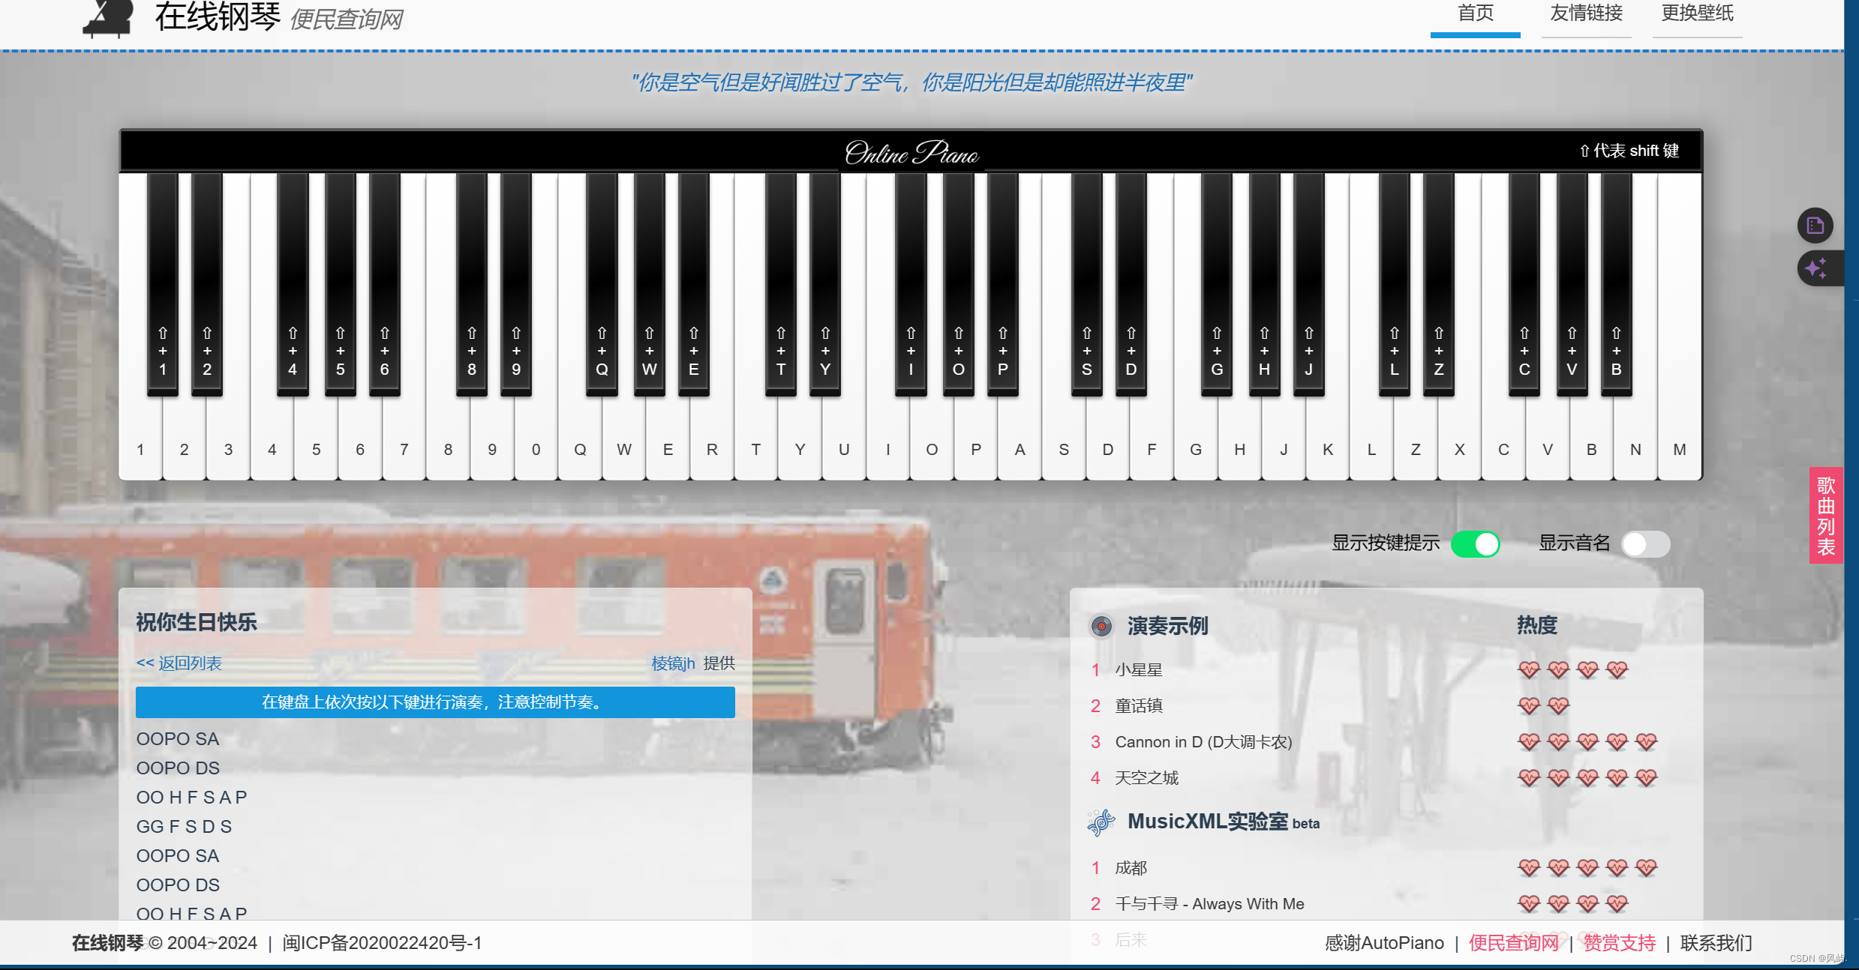Click last heart icon for 天空之城

[1646, 777]
